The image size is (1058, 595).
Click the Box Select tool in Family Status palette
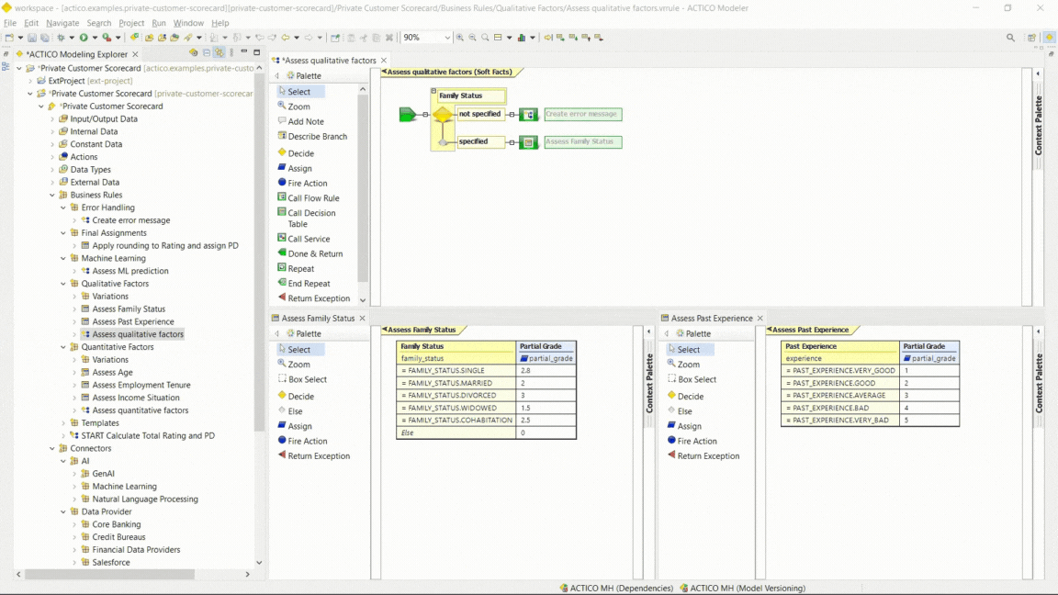pos(307,379)
